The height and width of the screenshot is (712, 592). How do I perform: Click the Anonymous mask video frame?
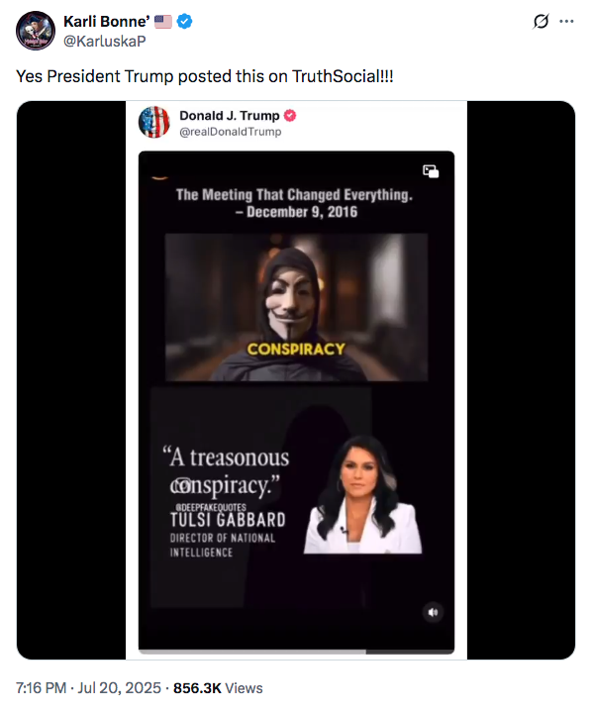coord(296,307)
